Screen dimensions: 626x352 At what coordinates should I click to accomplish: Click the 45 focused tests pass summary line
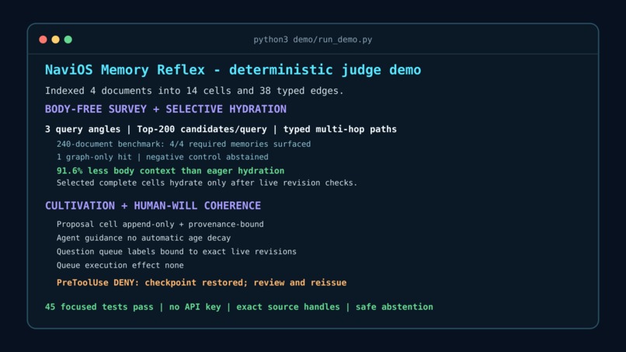(238, 307)
